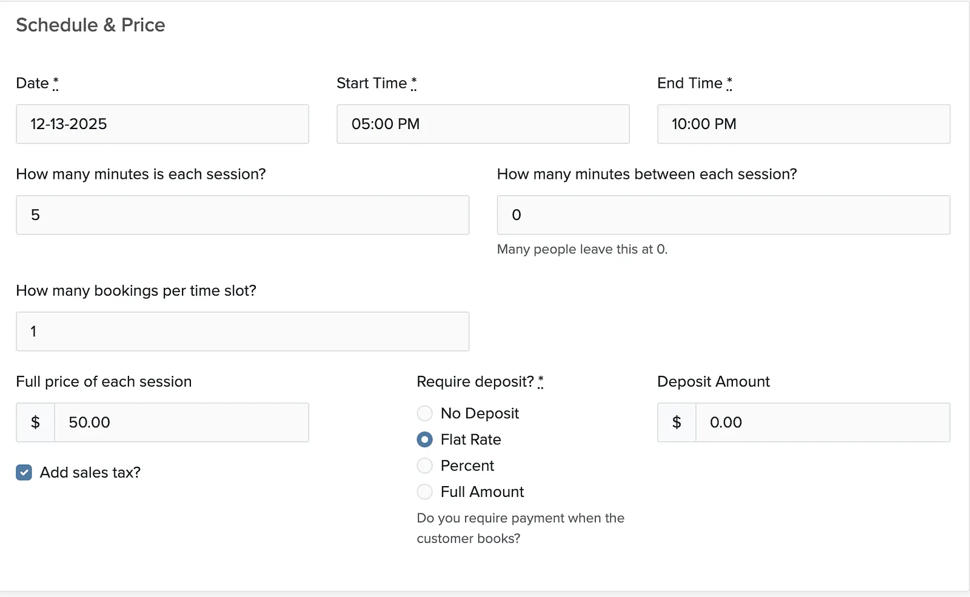The image size is (970, 597).
Task: Select the Percent deposit option
Action: coord(425,465)
